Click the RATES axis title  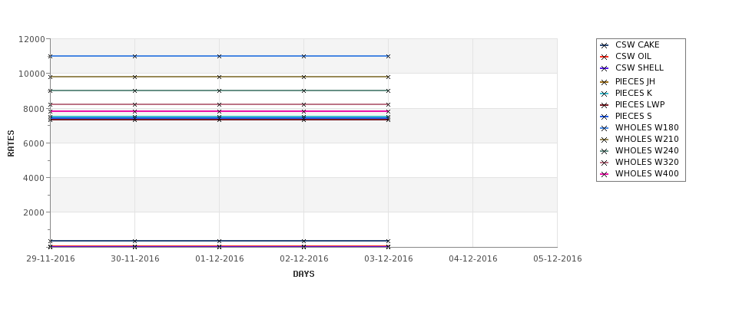tap(12, 143)
